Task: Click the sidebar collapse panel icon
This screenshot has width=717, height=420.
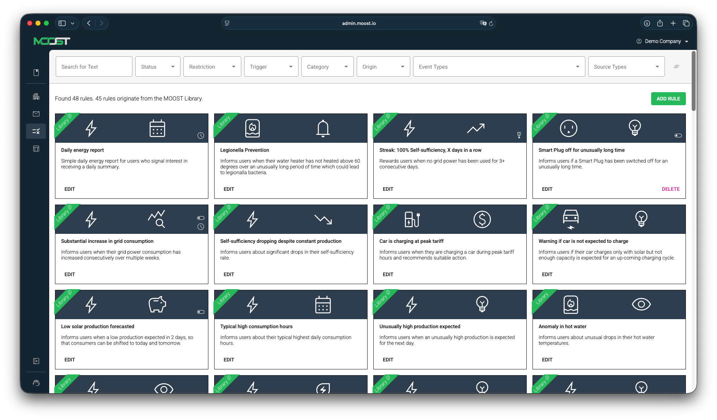Action: tap(36, 361)
